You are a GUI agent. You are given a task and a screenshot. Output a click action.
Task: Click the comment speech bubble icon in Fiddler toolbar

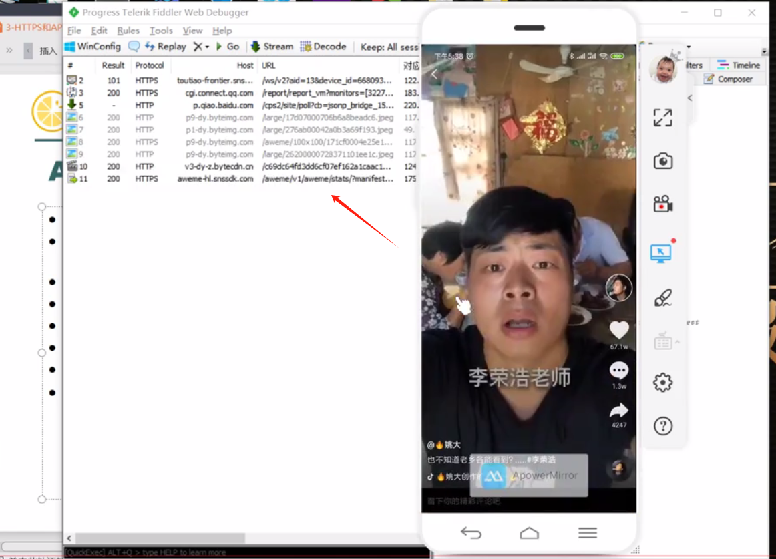coord(134,47)
